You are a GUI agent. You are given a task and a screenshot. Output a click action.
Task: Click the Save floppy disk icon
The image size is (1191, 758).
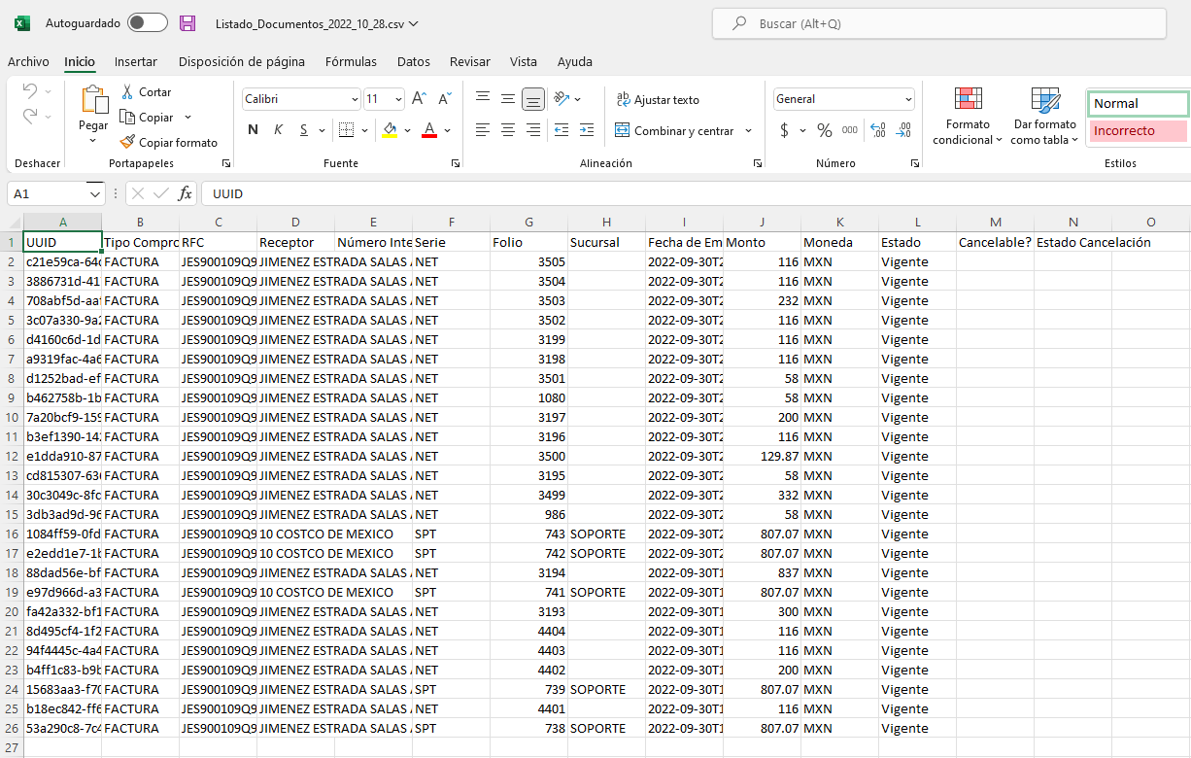click(187, 23)
